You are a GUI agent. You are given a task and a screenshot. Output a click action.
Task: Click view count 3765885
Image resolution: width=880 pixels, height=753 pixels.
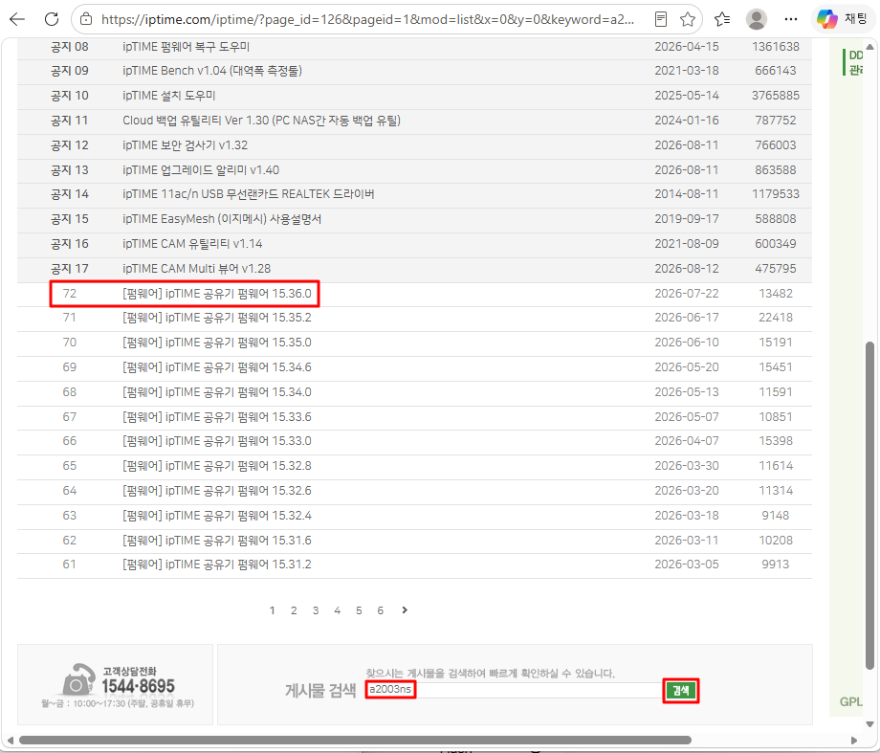tap(776, 96)
